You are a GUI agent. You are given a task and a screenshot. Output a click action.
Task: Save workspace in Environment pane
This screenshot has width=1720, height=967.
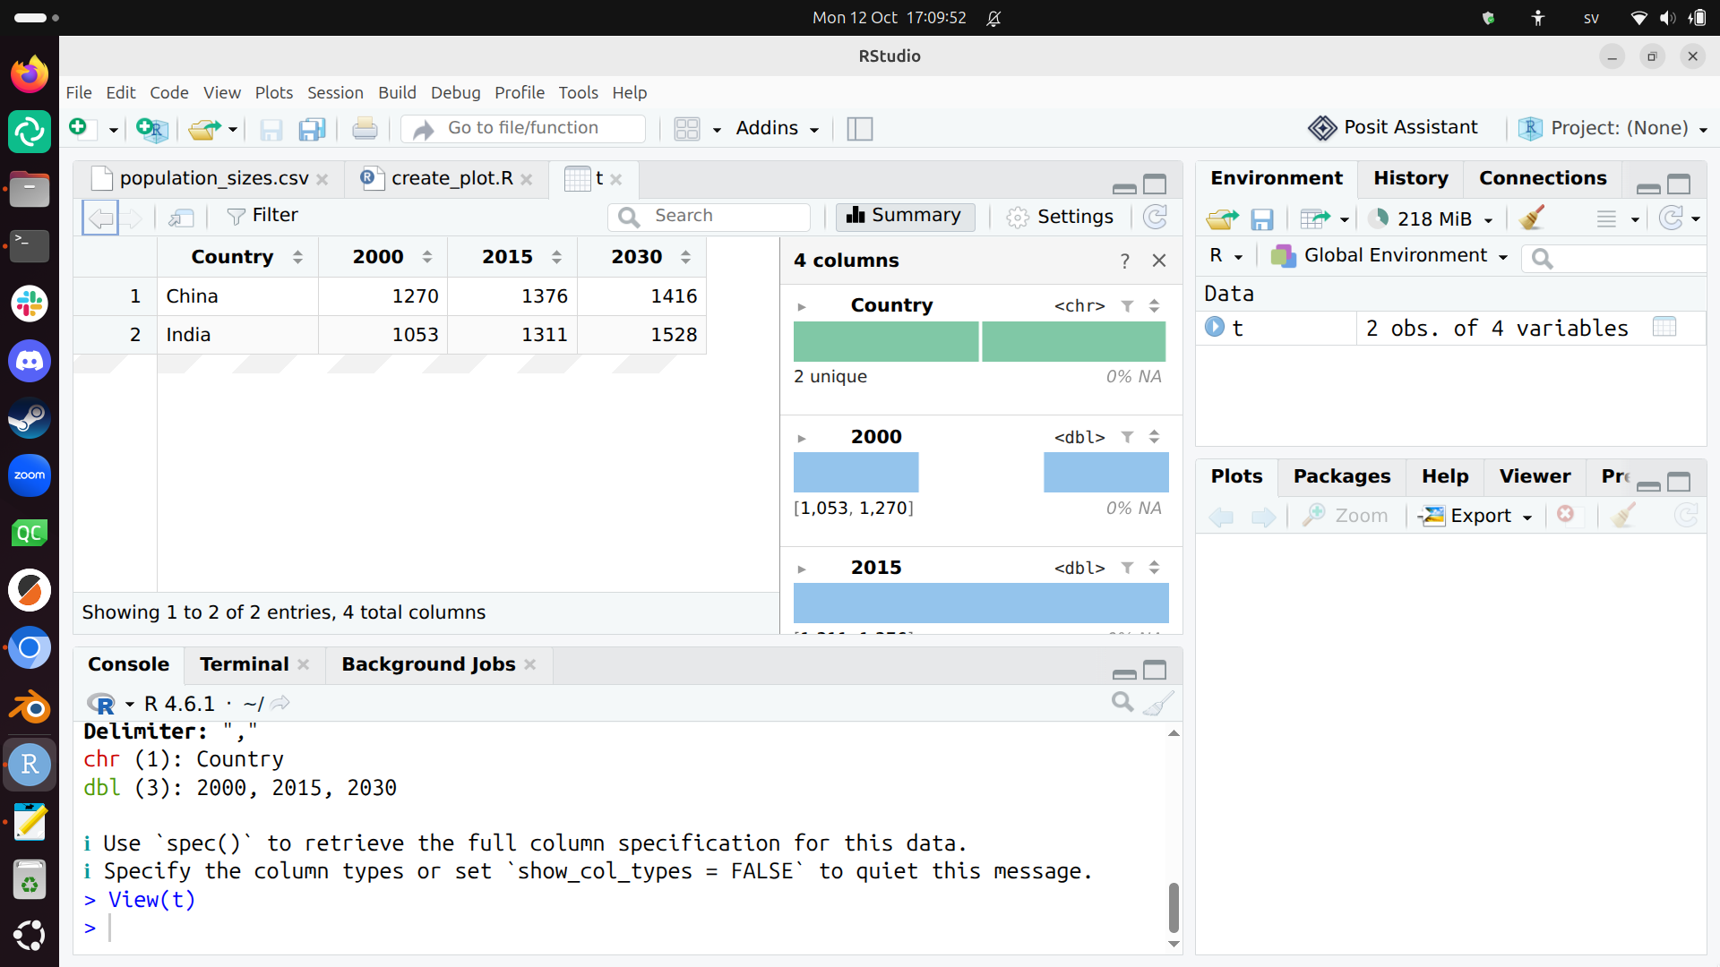coord(1262,218)
